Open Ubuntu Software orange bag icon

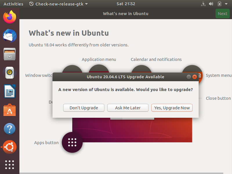tap(10, 110)
